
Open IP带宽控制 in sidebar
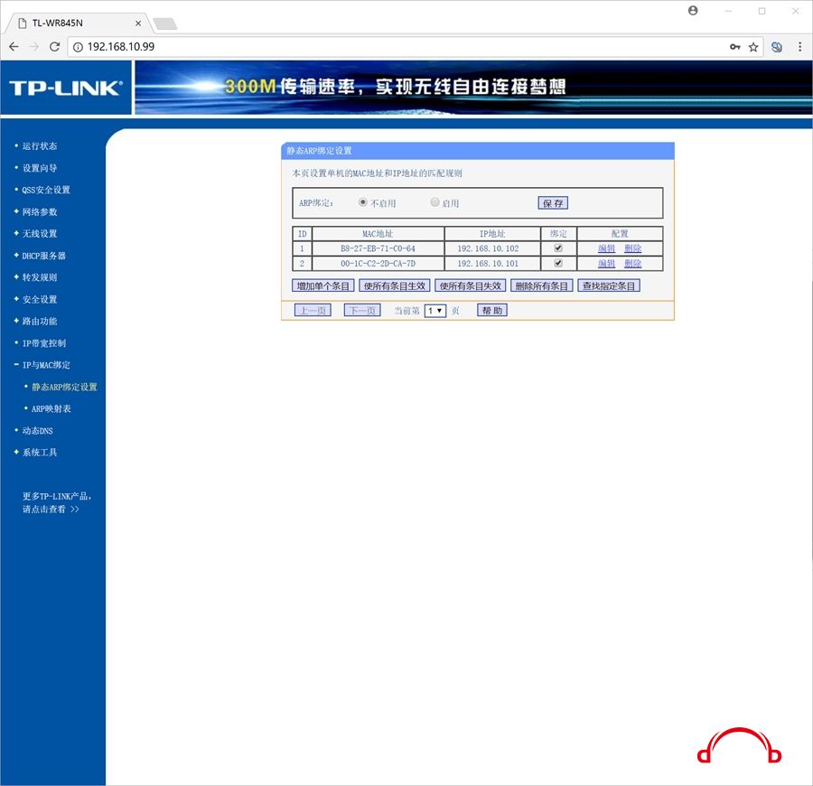click(43, 343)
